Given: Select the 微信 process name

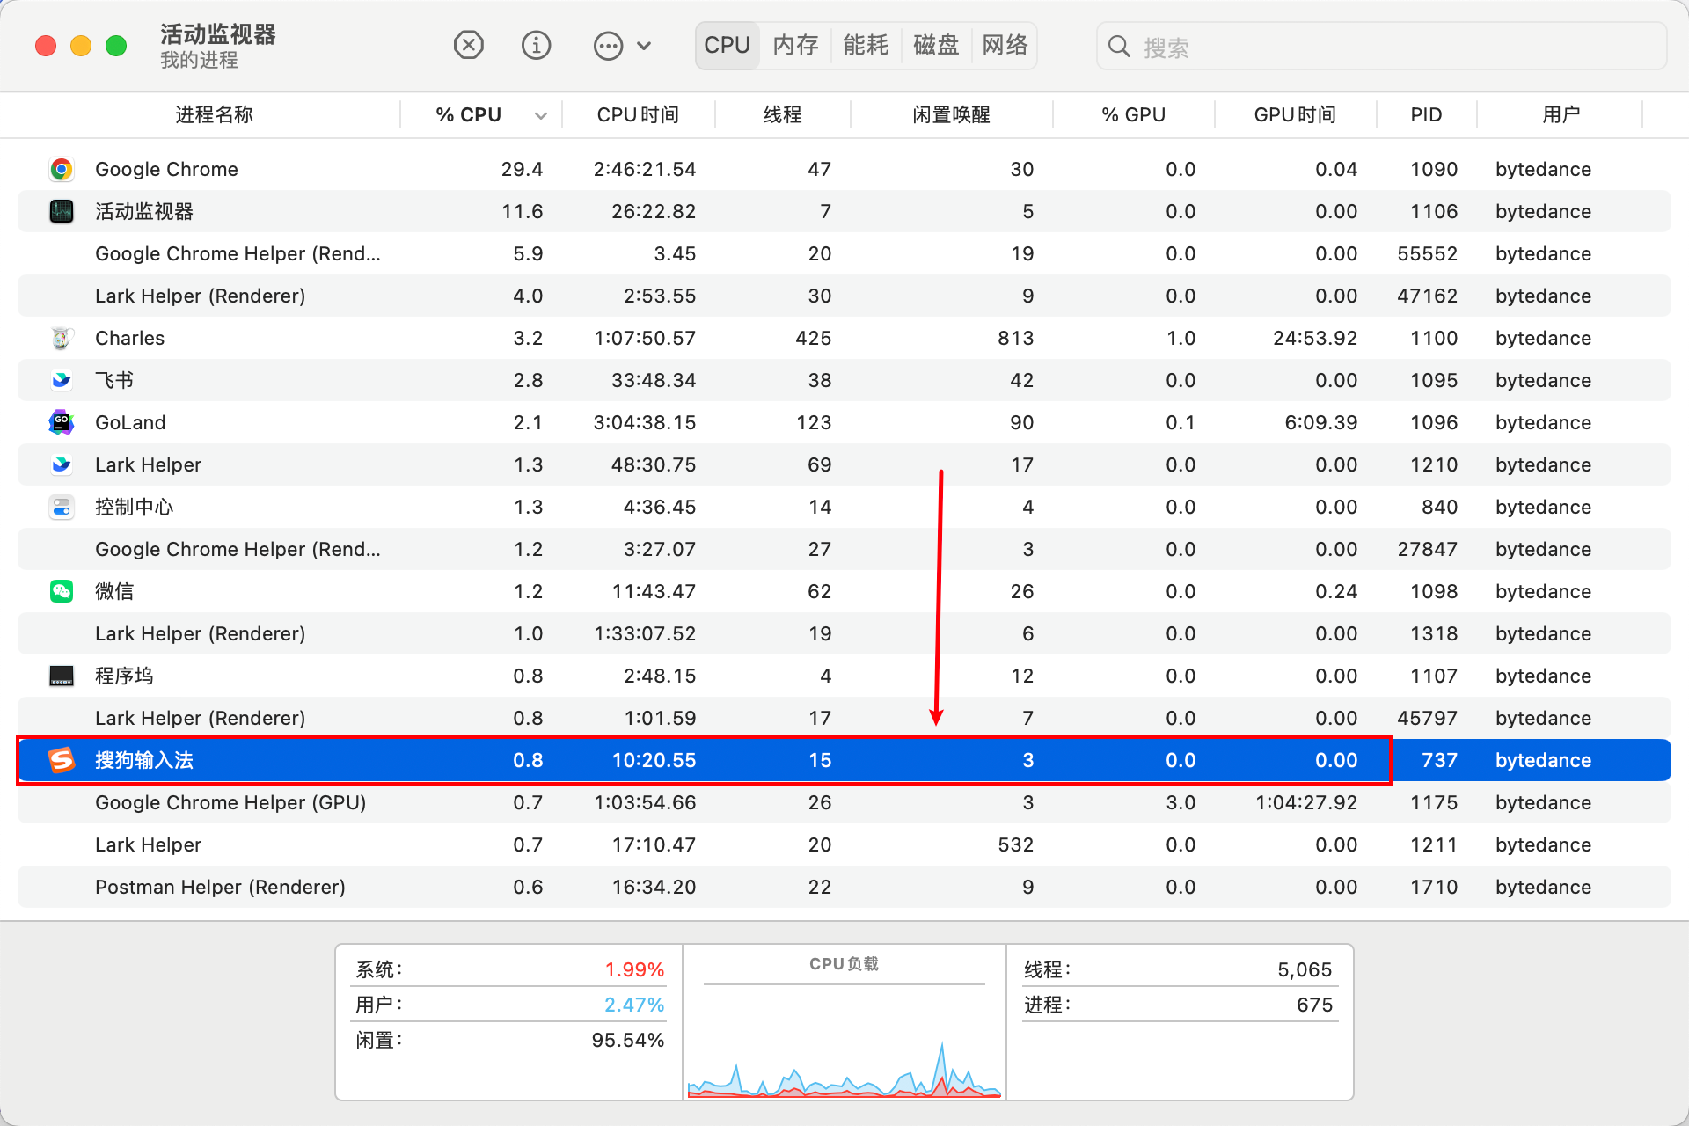Looking at the screenshot, I should [x=114, y=591].
